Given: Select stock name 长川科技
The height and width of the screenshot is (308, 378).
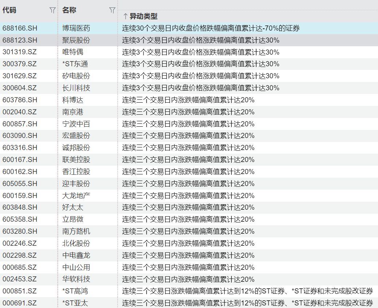Looking at the screenshot, I should pos(76,88).
